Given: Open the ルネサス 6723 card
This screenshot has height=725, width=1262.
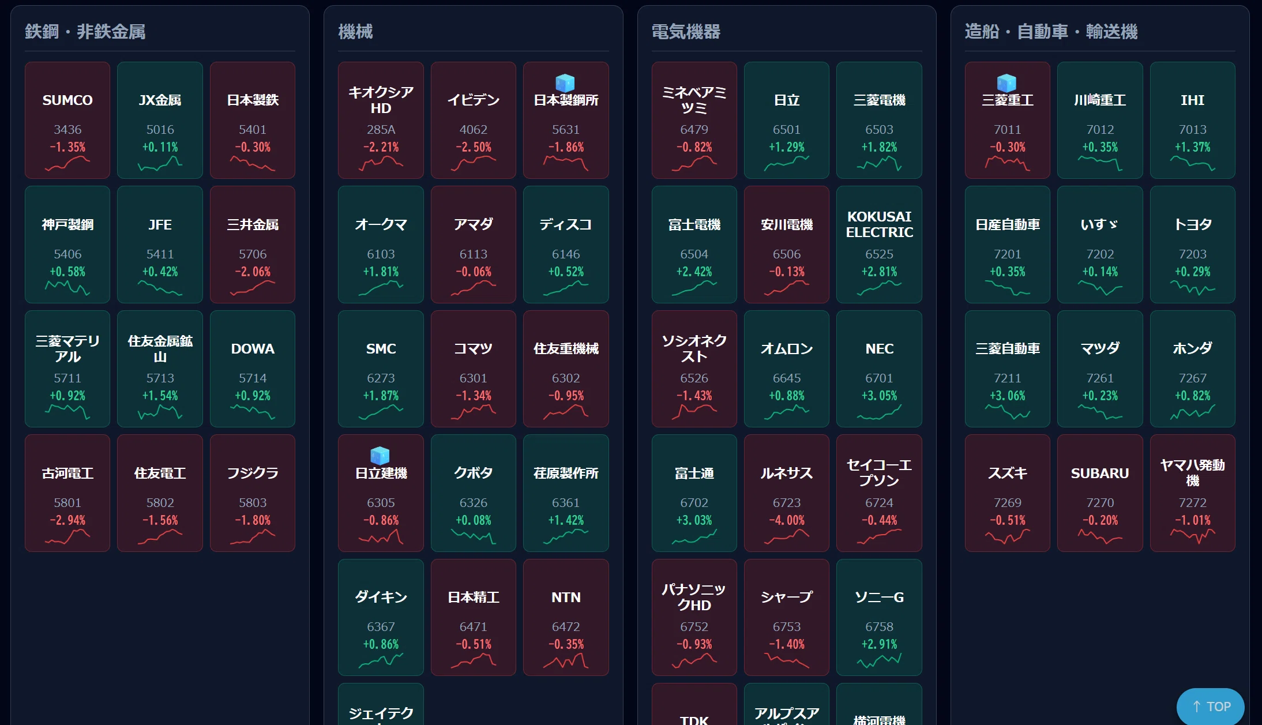Looking at the screenshot, I should click(787, 493).
